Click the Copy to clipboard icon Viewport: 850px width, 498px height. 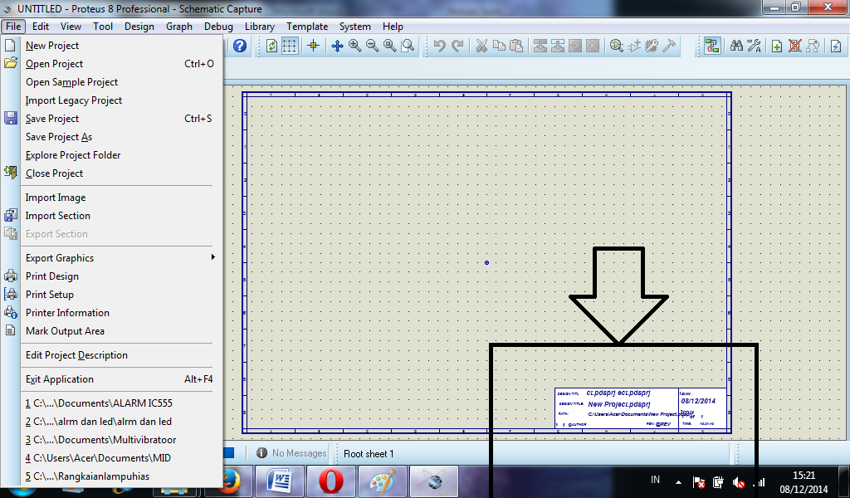coord(499,46)
